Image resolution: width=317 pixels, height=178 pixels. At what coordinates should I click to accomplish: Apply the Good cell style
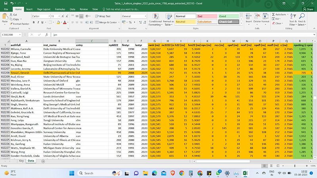[x=229, y=16]
